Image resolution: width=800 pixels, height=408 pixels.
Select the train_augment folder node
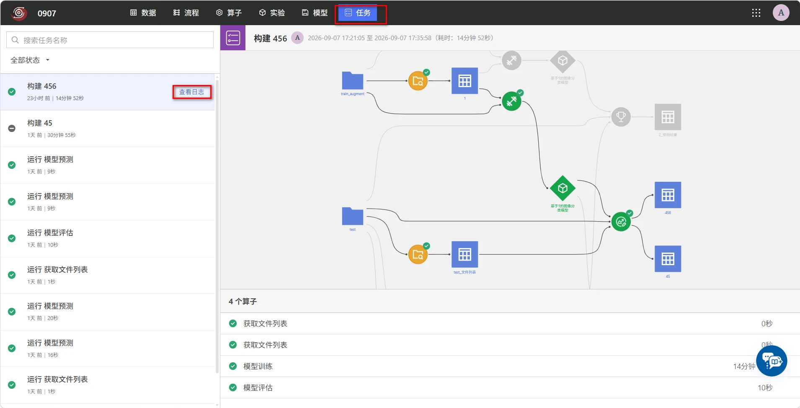click(353, 81)
